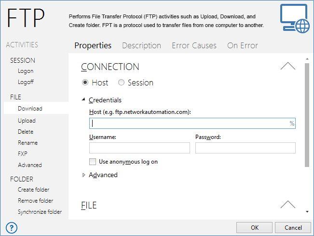Image resolution: width=314 pixels, height=236 pixels.
Task: Click the FTP computer globe icon
Action: coord(295,18)
